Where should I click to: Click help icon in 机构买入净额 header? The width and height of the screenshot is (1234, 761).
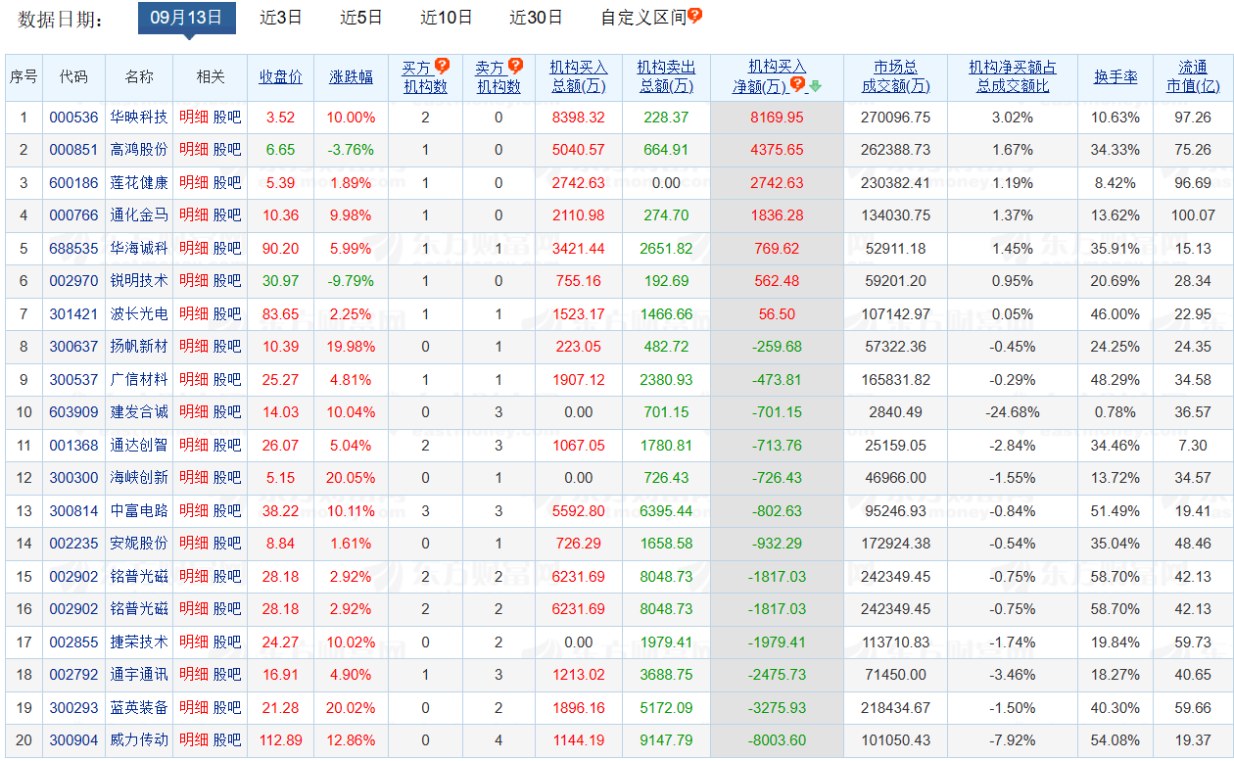[798, 84]
